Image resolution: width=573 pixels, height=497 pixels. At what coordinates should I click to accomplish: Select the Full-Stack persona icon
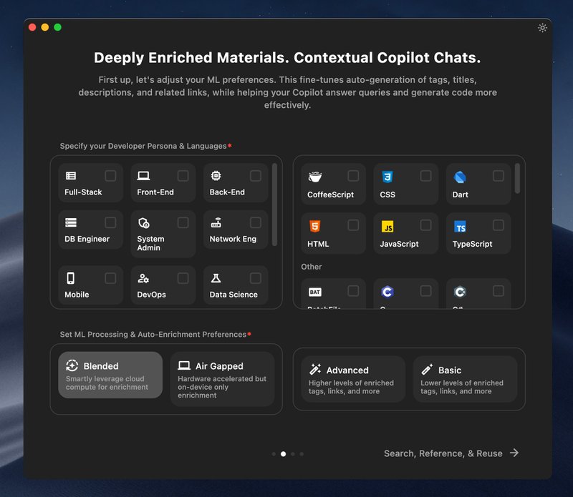pos(71,175)
